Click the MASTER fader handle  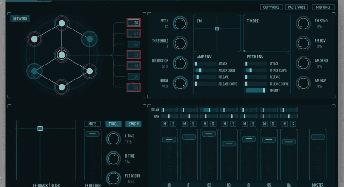[318, 137]
